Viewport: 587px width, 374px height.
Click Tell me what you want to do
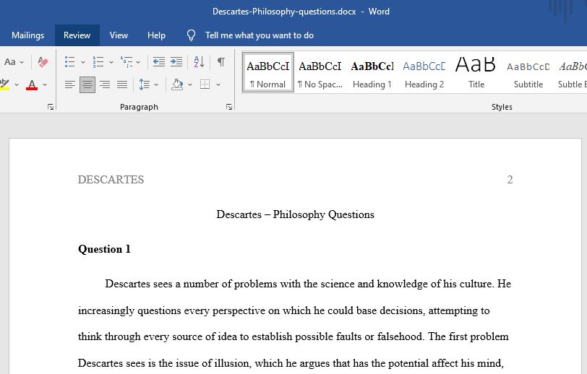point(260,35)
